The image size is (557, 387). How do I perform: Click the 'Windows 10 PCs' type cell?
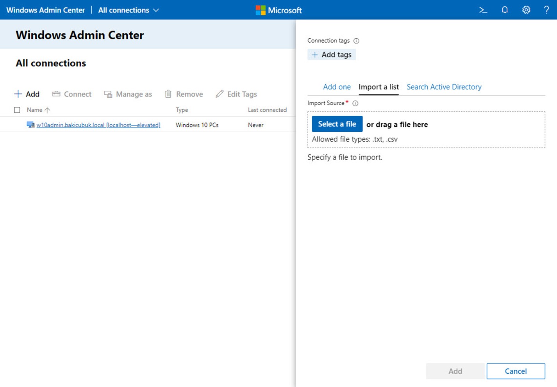197,125
